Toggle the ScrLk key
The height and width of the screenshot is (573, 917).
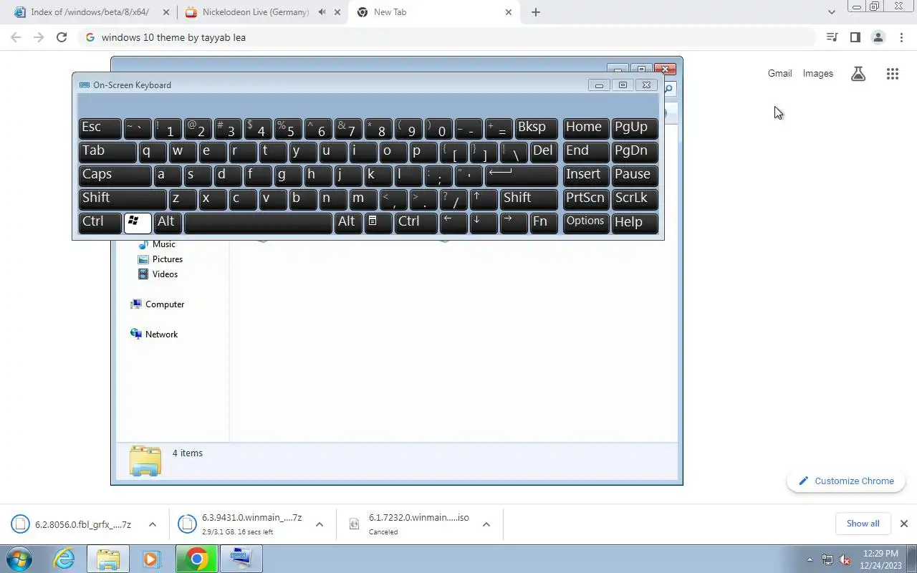pos(635,199)
